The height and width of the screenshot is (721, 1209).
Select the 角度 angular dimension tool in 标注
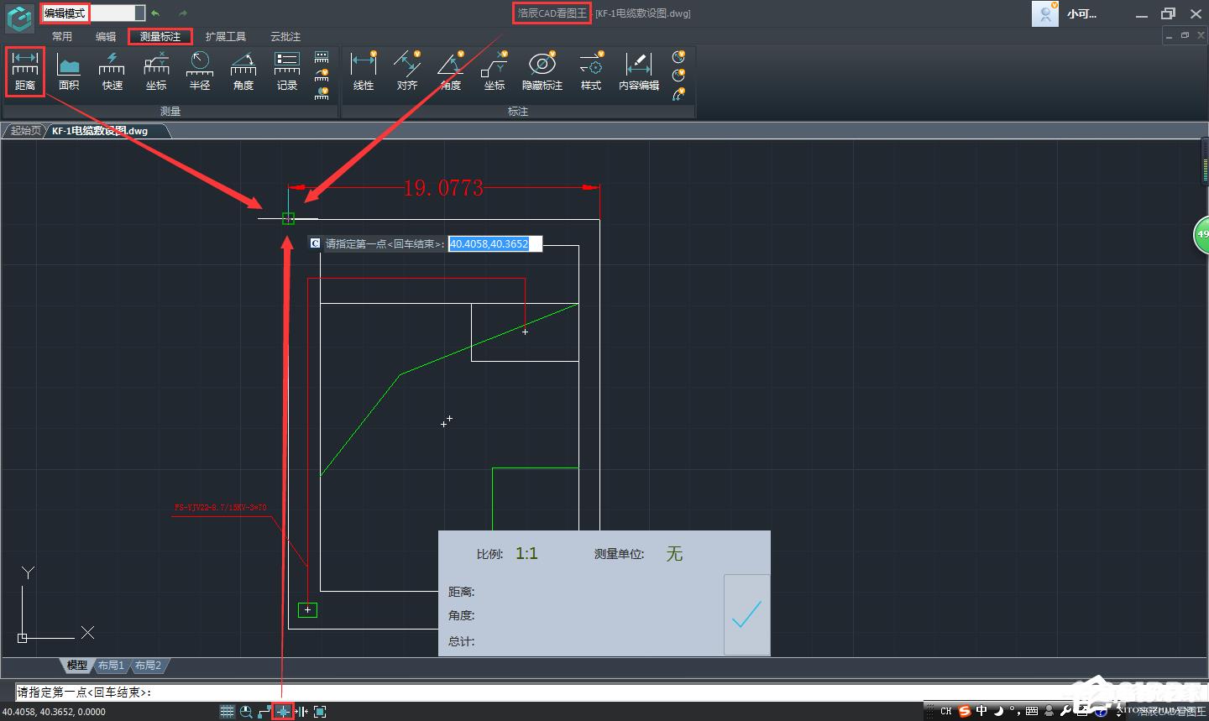coord(451,71)
